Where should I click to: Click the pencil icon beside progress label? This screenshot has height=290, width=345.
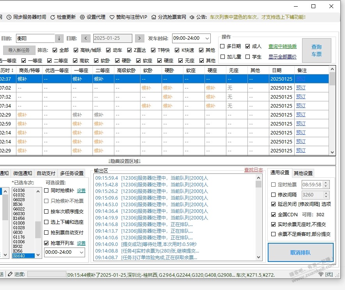(10, 274)
